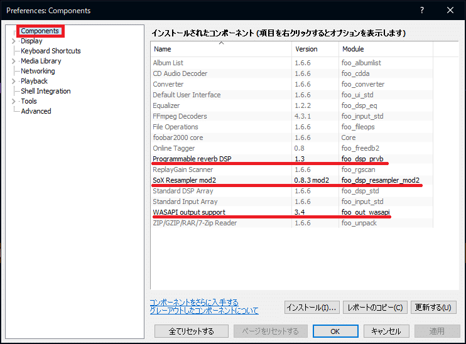Select the Programmable reverb DSP component
The height and width of the screenshot is (344, 466).
coord(292,159)
